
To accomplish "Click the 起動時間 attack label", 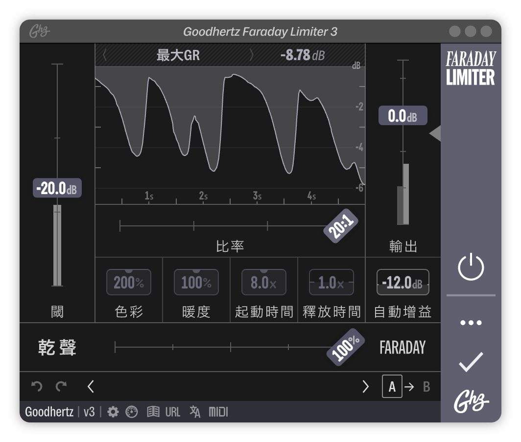I will pyautogui.click(x=264, y=312).
